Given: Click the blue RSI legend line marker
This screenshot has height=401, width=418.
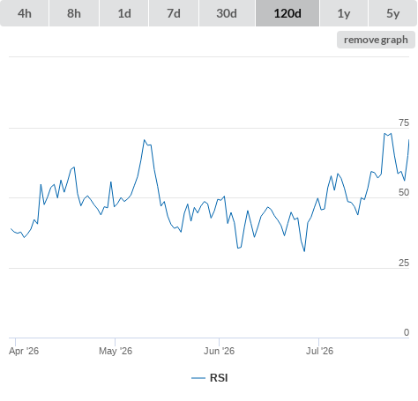Looking at the screenshot, I should coord(198,378).
